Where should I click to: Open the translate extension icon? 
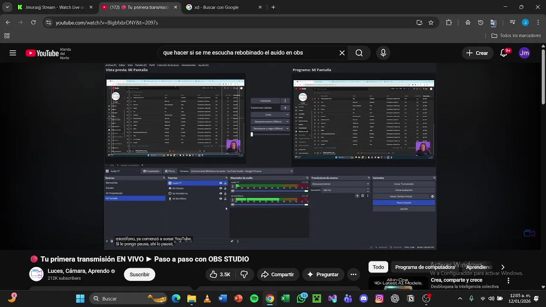(494, 23)
